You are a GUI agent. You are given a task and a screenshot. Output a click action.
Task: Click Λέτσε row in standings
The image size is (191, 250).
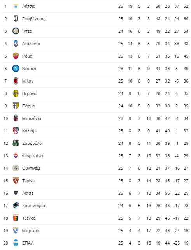click(x=96, y=193)
